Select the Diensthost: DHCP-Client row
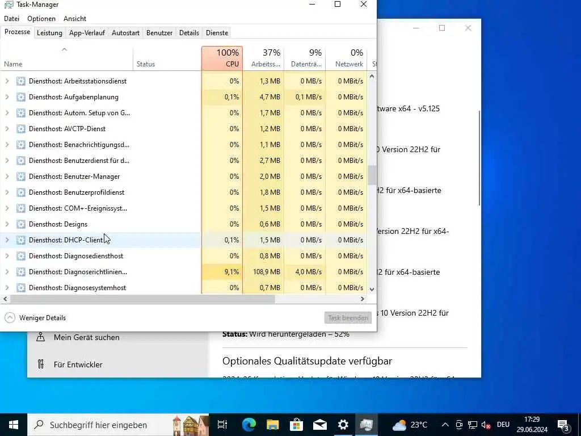This screenshot has height=436, width=581. click(183, 240)
